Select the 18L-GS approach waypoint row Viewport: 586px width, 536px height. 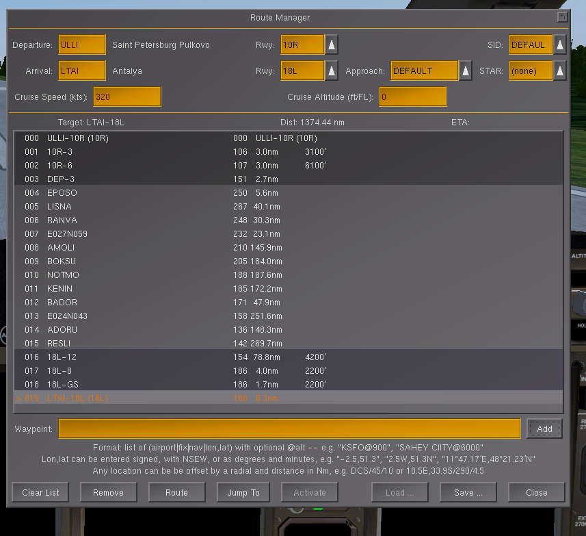[62, 385]
